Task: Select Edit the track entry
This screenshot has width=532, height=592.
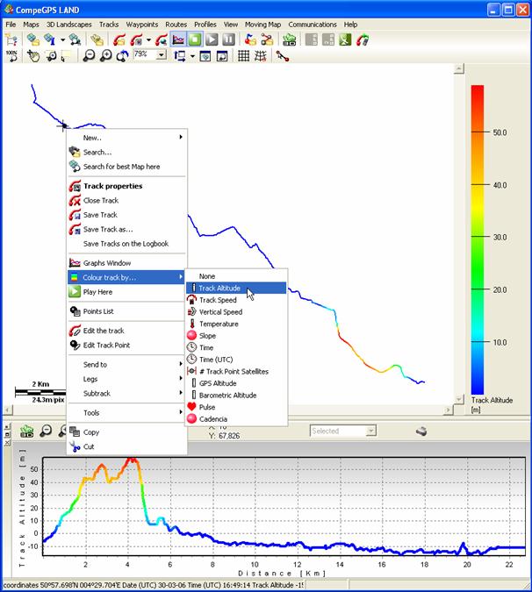Action: click(127, 331)
